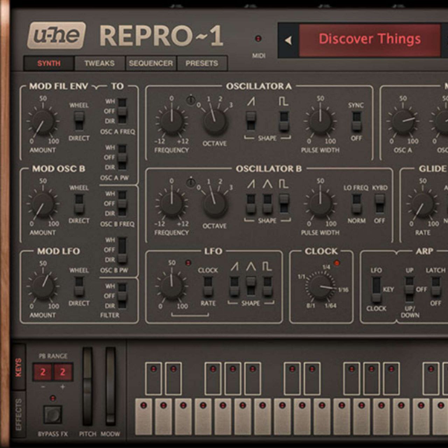Flip the KYBD / OFF switch
The height and width of the screenshot is (448, 448).
coord(380,204)
